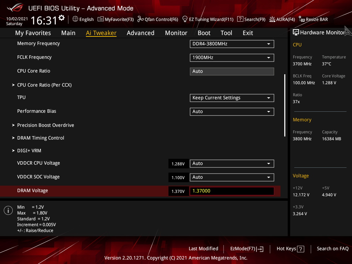Screen dimensions: 352x264
Task: Click the EzMode(F7) button label
Action: (x=243, y=249)
